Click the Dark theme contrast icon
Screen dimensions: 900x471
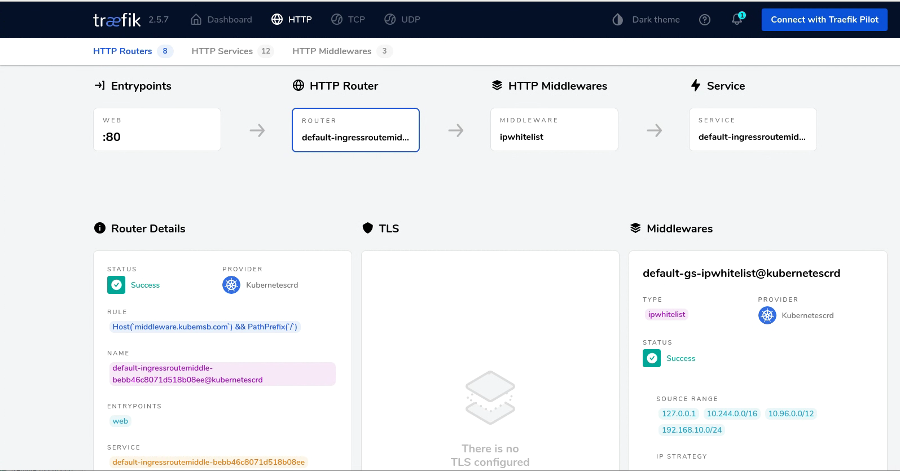617,20
